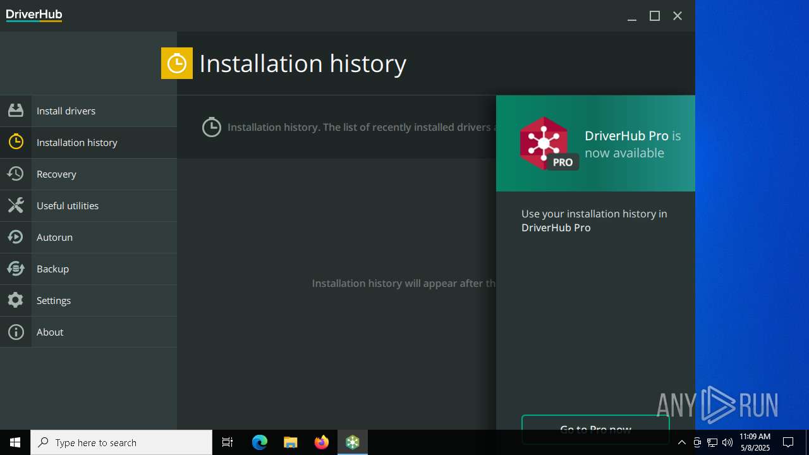Open File Explorer from taskbar
The width and height of the screenshot is (809, 455).
(290, 442)
